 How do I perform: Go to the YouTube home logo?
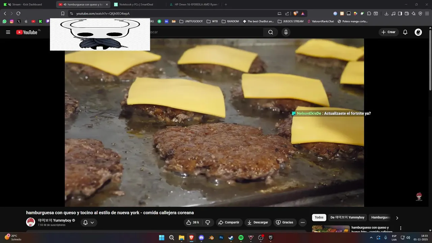pyautogui.click(x=27, y=32)
